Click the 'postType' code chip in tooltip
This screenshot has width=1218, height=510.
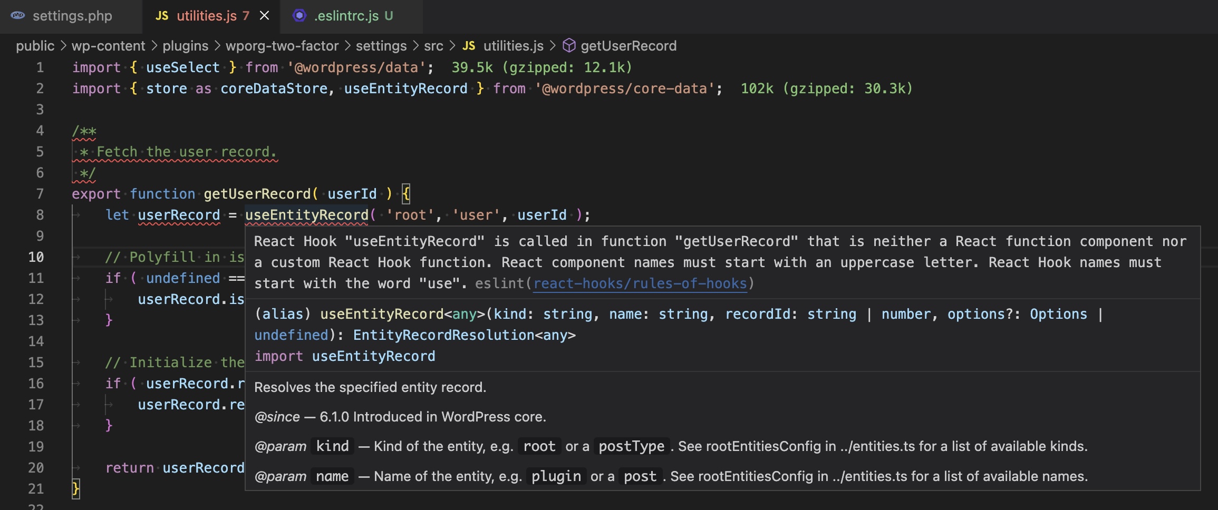pos(632,446)
